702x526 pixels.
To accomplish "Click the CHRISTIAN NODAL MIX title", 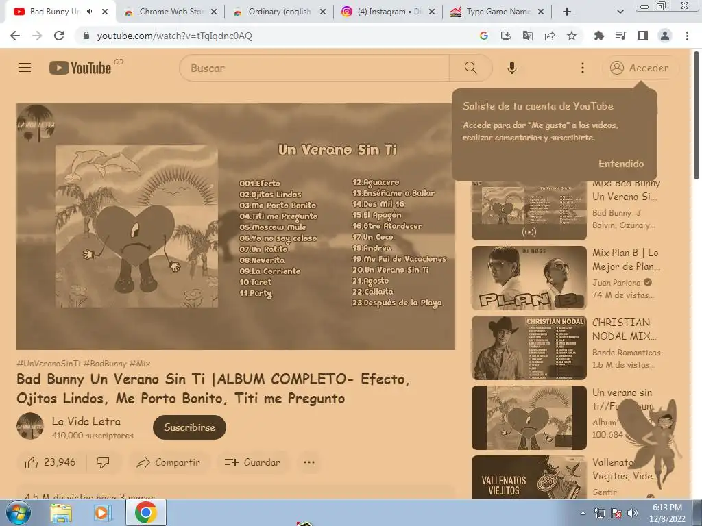I will pyautogui.click(x=625, y=329).
